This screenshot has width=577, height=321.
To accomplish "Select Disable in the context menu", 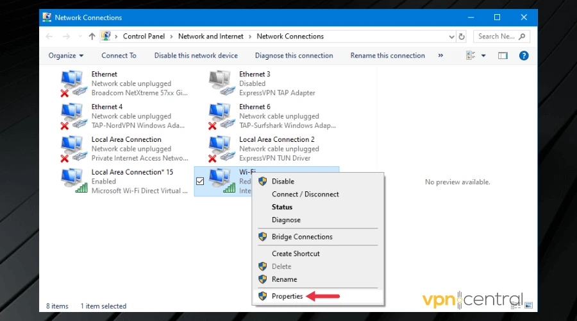I will [283, 182].
